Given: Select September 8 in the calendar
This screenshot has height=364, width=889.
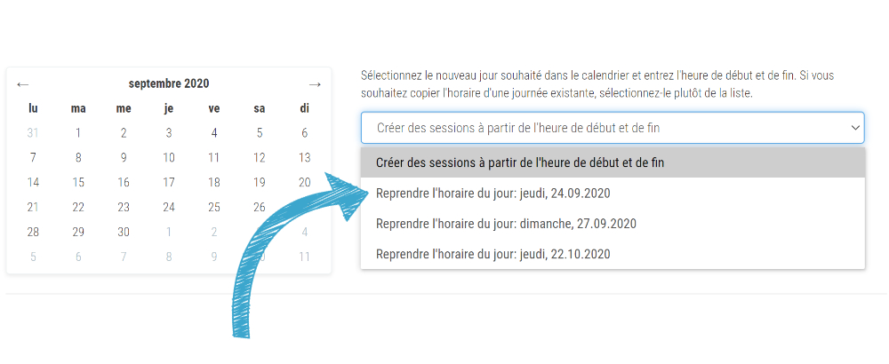Looking at the screenshot, I should click(x=78, y=158).
